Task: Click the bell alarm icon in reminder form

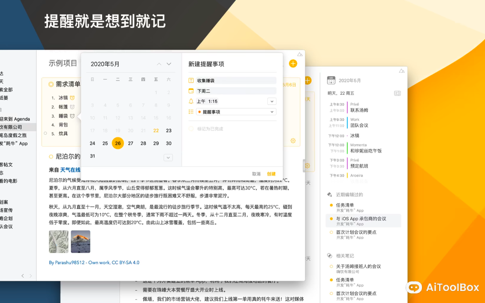Action: [191, 101]
